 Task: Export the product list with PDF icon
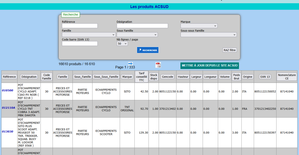click(158, 65)
